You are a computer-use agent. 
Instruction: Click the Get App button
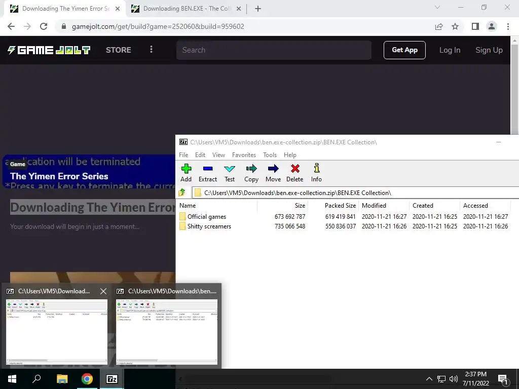tap(404, 50)
